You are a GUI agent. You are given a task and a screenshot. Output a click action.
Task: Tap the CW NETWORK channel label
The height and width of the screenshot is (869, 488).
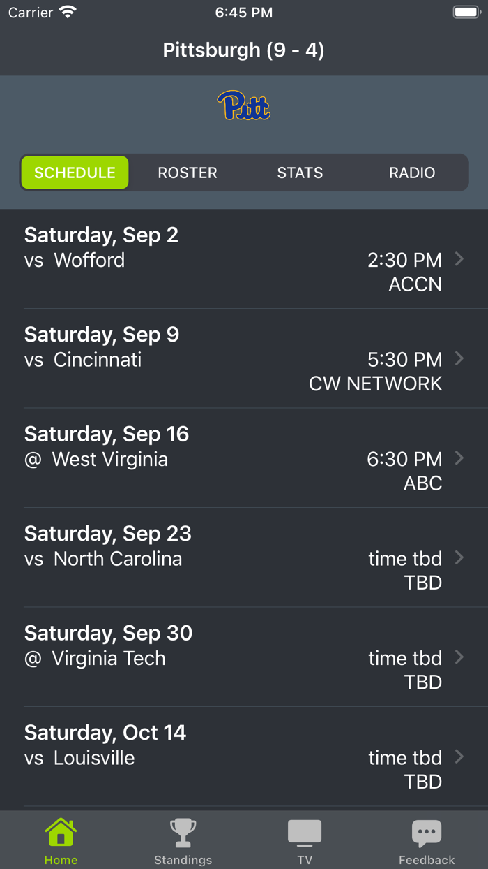375,384
